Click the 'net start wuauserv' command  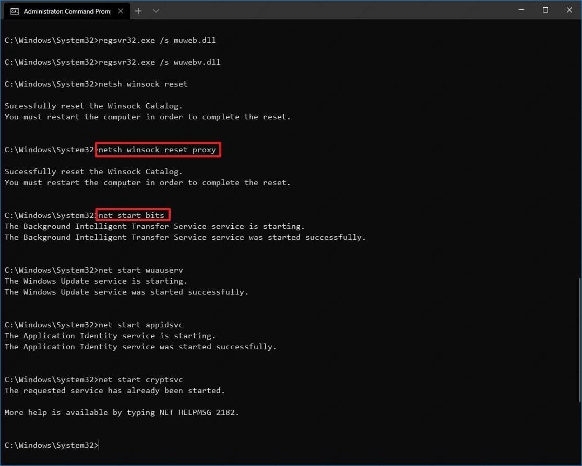coord(141,270)
